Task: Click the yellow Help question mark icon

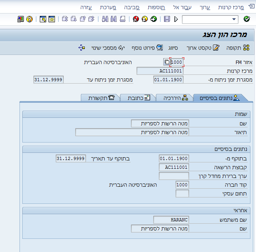Action: pyautogui.click(x=29, y=19)
